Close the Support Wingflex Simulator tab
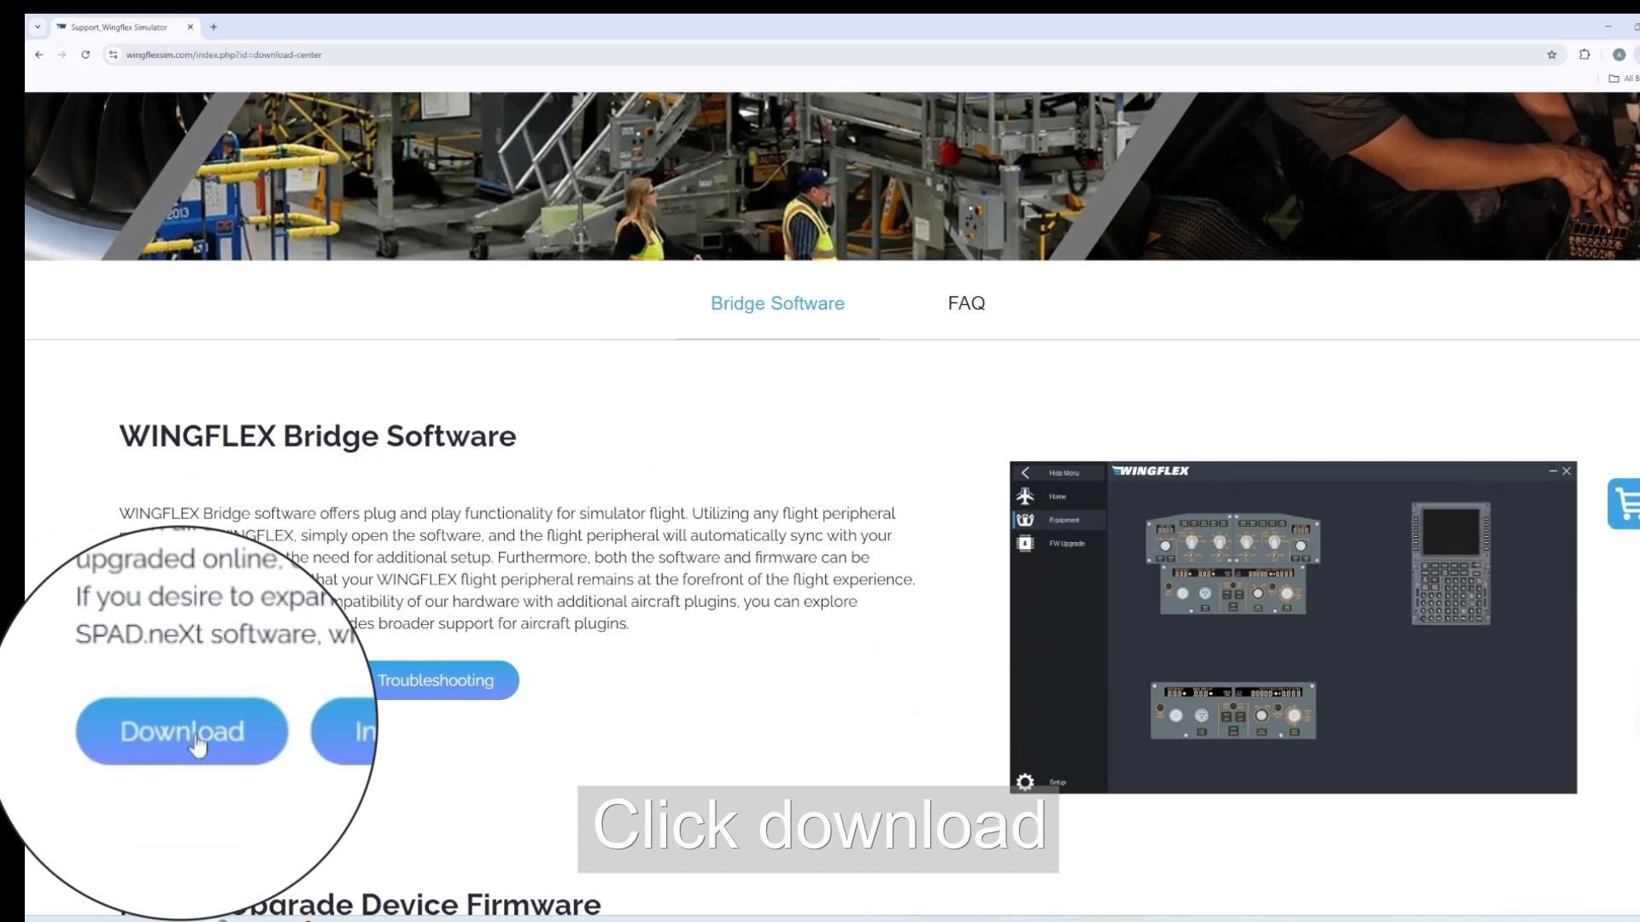Screen dimensions: 1640x922 click(190, 26)
